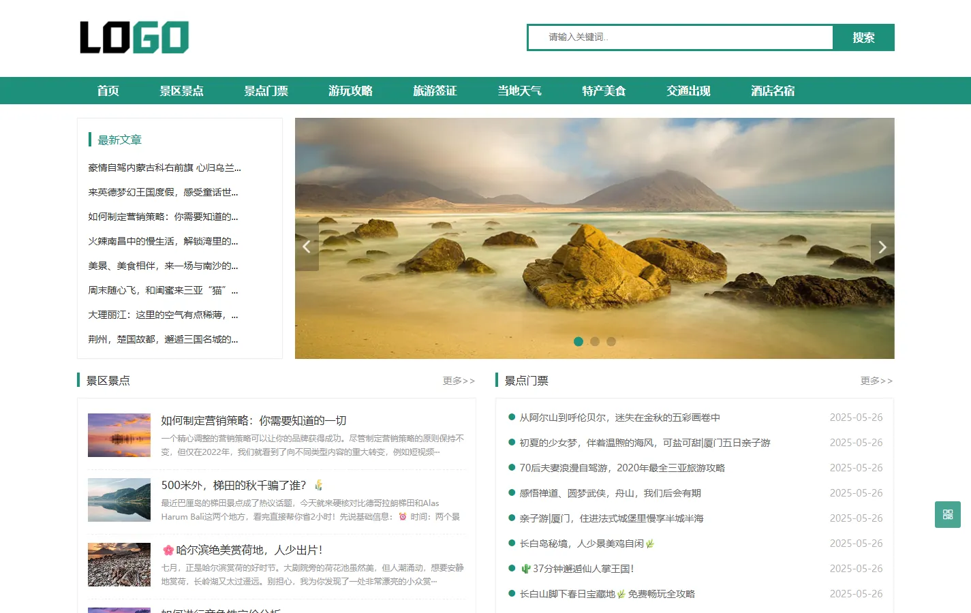Click the keyword search input field
Viewport: 971px width, 613px height.
[680, 37]
